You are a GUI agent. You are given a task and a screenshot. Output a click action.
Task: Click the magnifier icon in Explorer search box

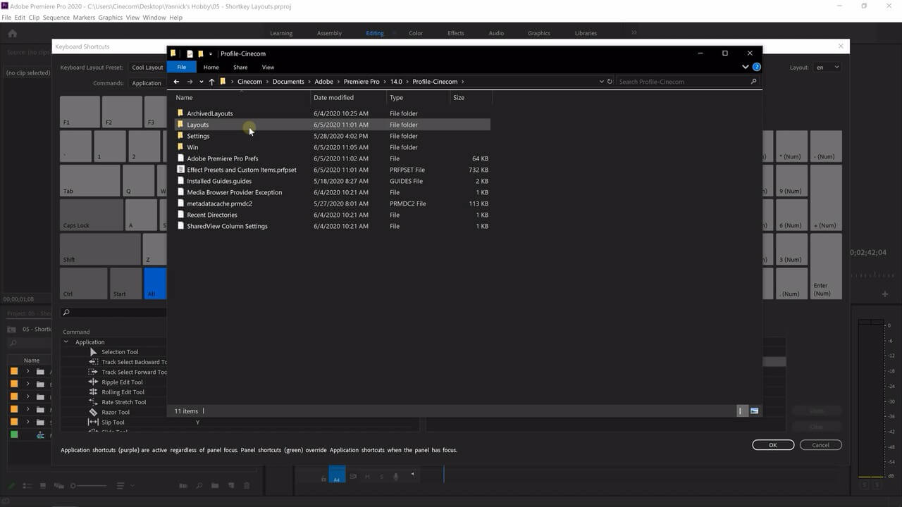click(x=753, y=82)
